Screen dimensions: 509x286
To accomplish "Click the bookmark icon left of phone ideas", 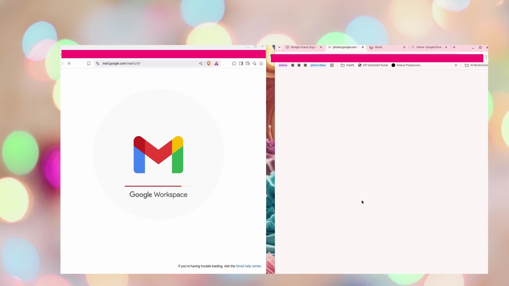I will pyautogui.click(x=305, y=65).
